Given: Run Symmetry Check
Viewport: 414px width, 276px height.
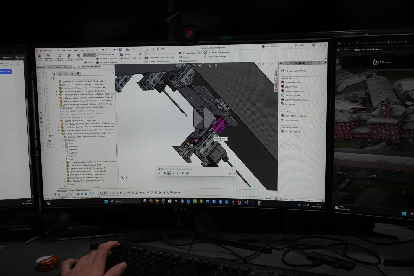Looking at the screenshot, I should [128, 58].
